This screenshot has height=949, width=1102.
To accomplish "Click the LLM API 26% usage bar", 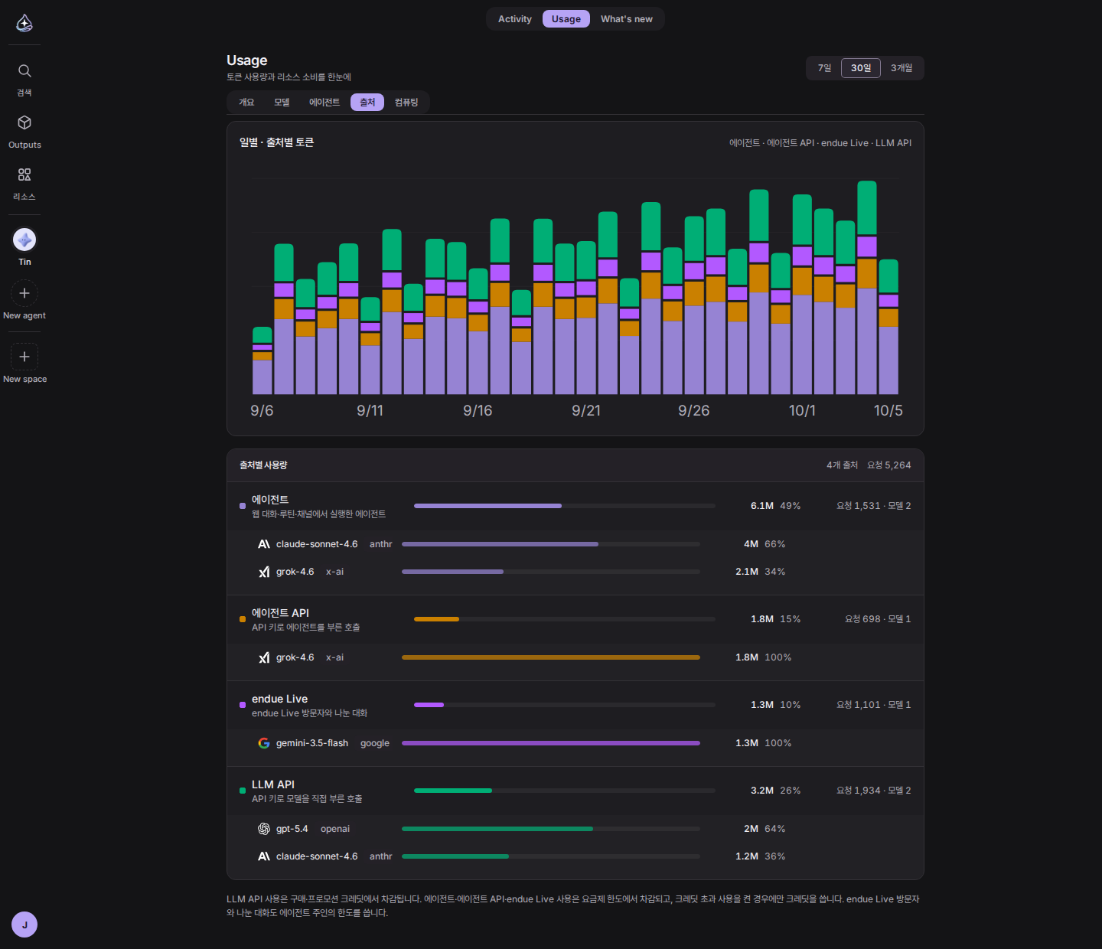I will (x=565, y=791).
